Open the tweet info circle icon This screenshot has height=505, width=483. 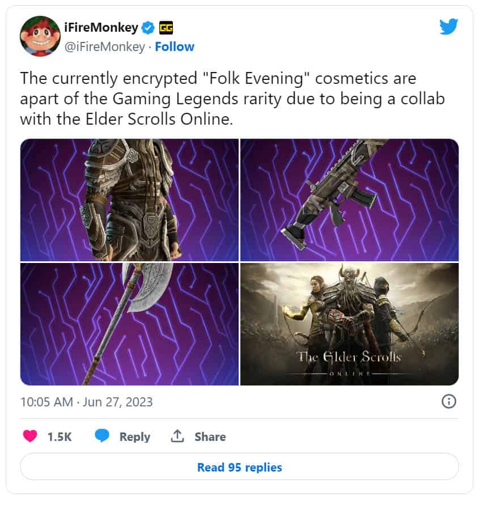point(448,402)
